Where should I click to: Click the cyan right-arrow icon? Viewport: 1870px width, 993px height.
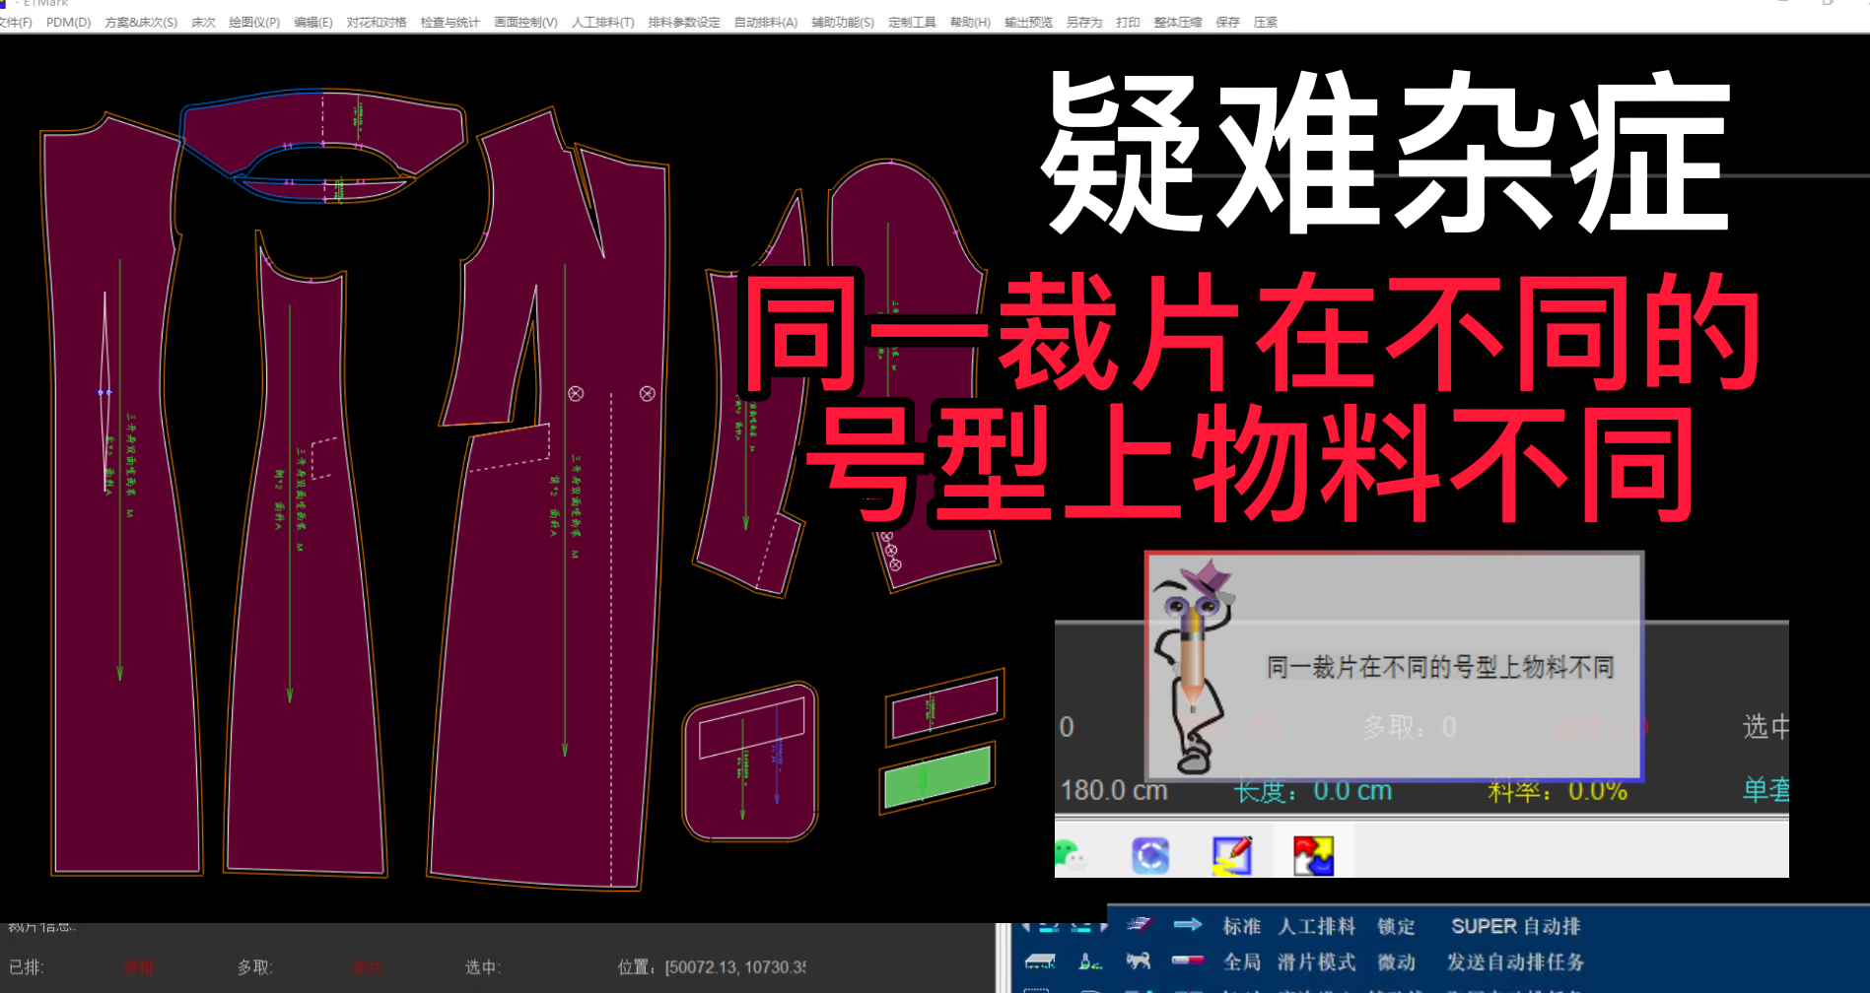1188,924
